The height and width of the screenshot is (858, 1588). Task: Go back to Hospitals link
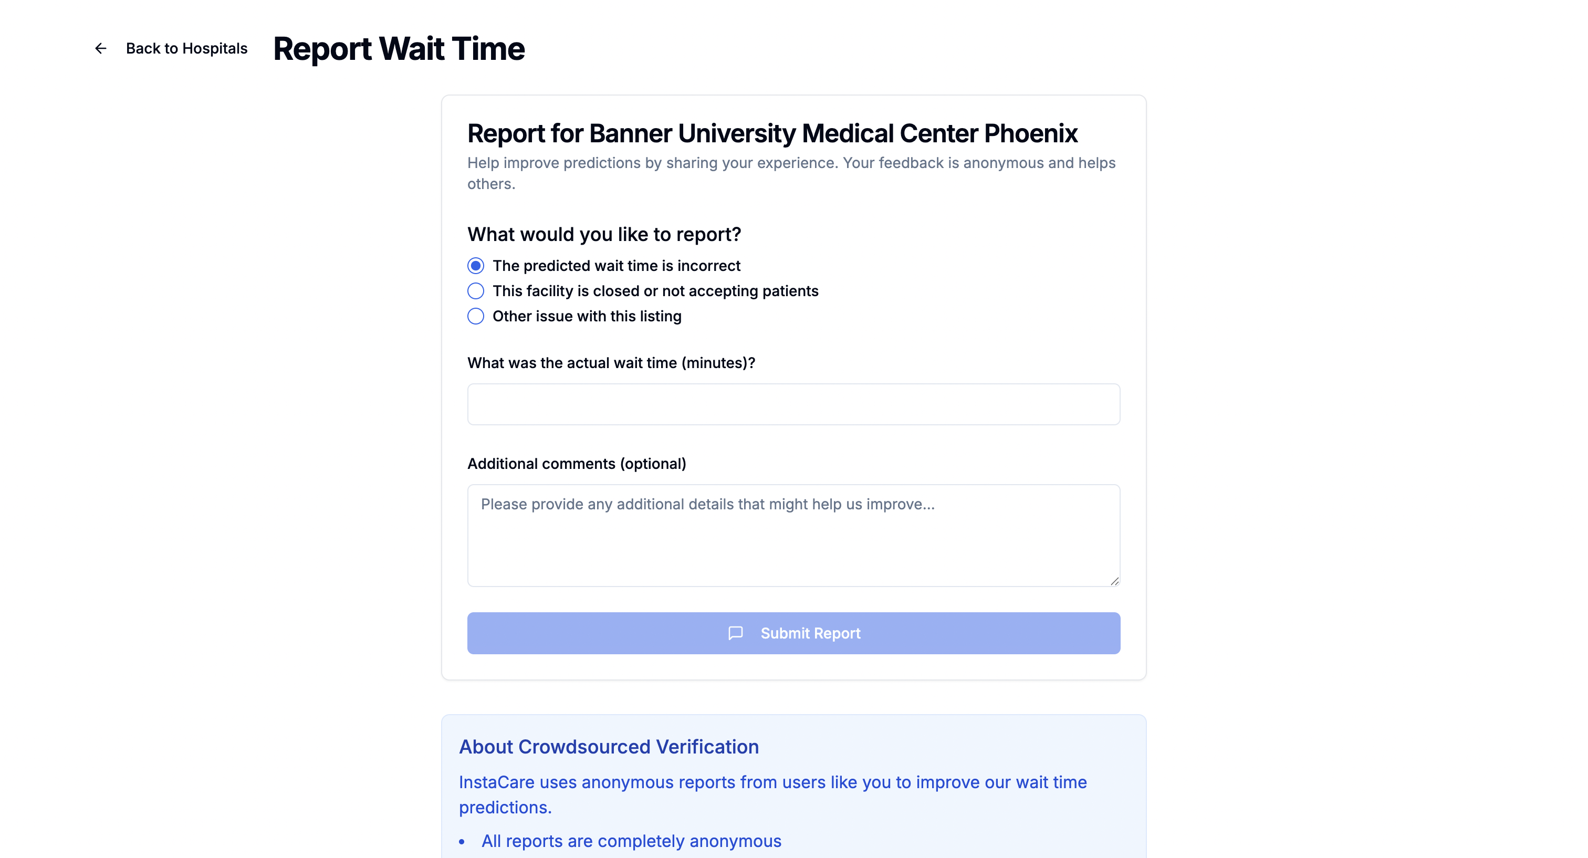186,48
